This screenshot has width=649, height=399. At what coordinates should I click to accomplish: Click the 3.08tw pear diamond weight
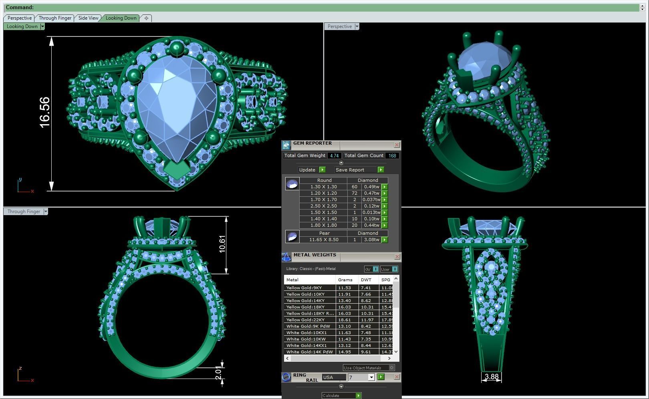pyautogui.click(x=371, y=240)
